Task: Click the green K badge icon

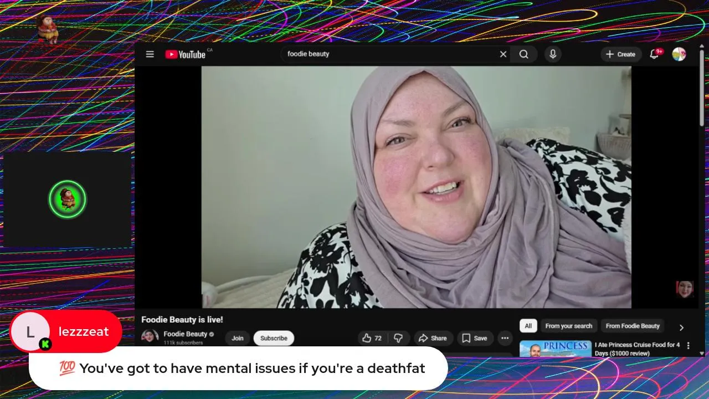Action: coord(45,345)
